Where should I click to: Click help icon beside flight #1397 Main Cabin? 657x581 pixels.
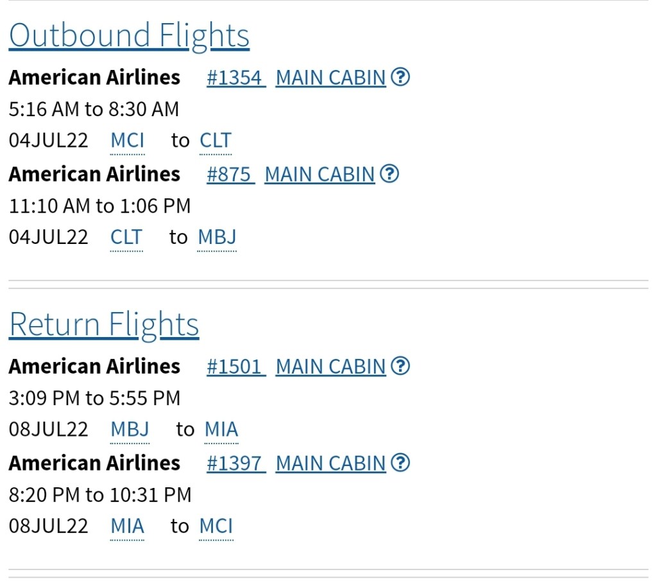click(400, 463)
